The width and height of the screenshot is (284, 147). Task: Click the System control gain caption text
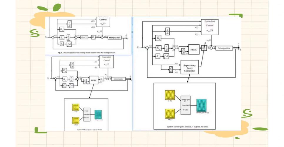185,127
